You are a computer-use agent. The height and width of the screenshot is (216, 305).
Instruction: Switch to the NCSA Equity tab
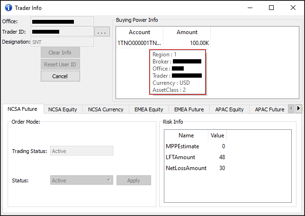tap(63, 109)
